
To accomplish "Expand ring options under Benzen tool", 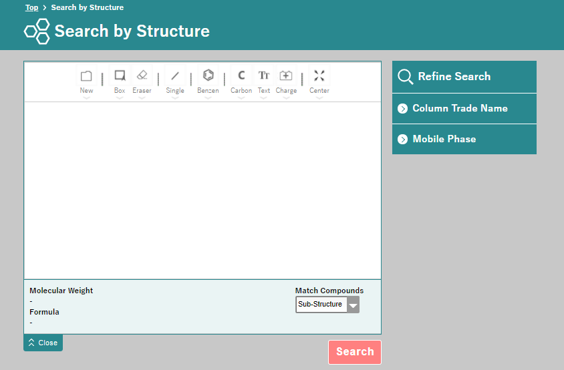I will [x=208, y=98].
